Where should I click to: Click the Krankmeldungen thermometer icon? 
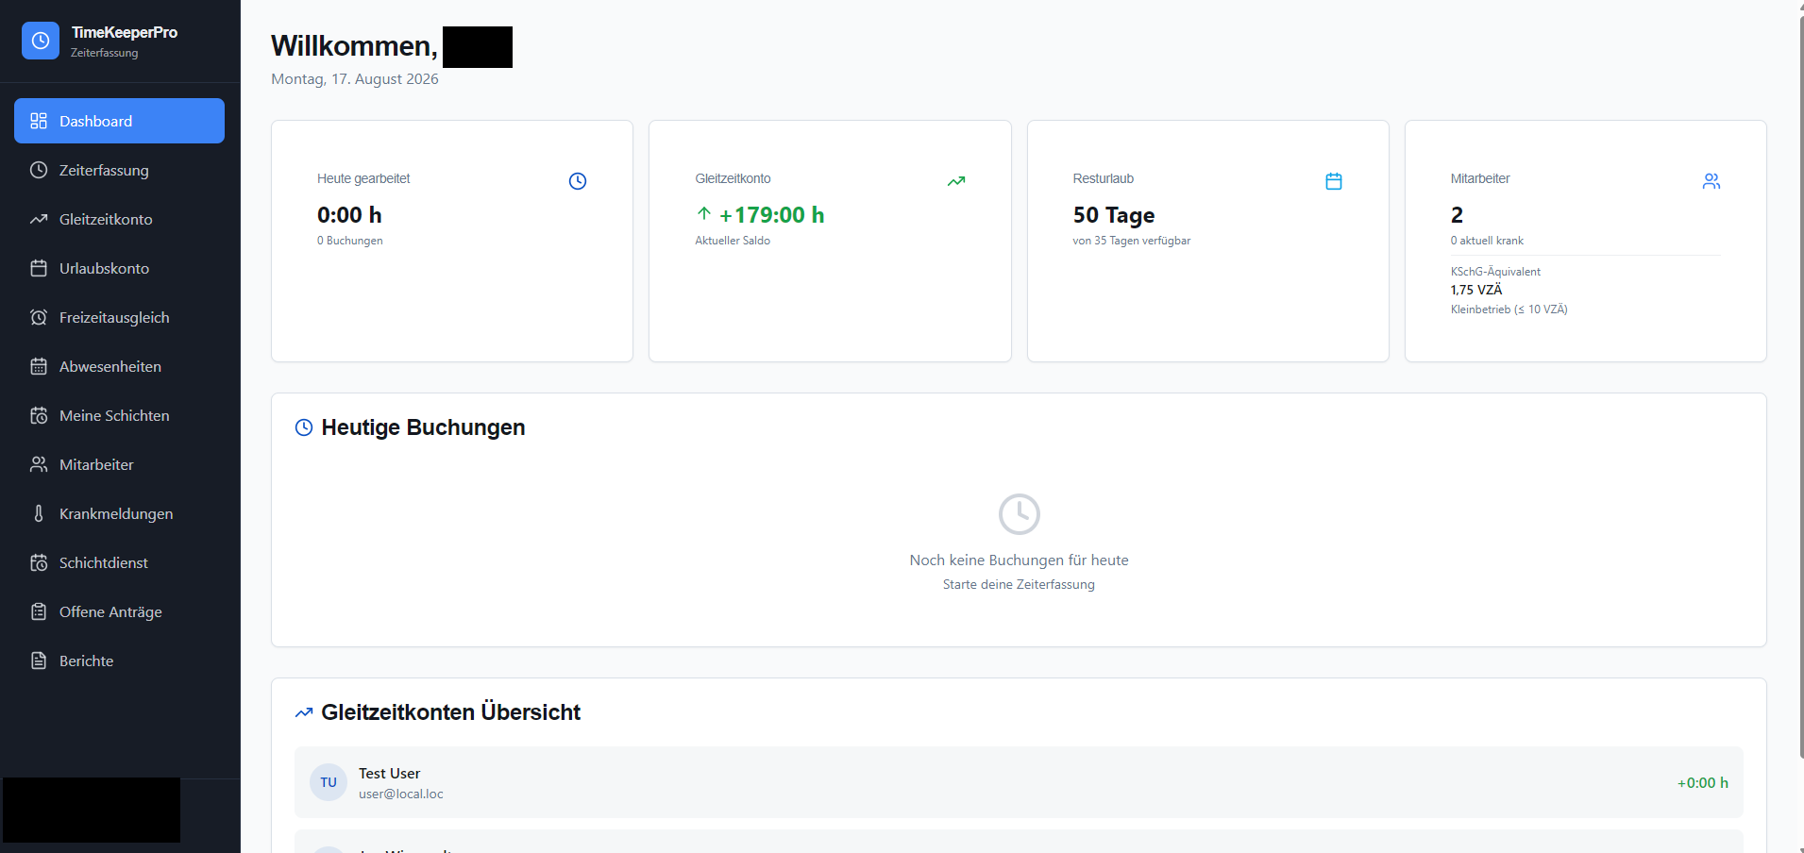[39, 513]
